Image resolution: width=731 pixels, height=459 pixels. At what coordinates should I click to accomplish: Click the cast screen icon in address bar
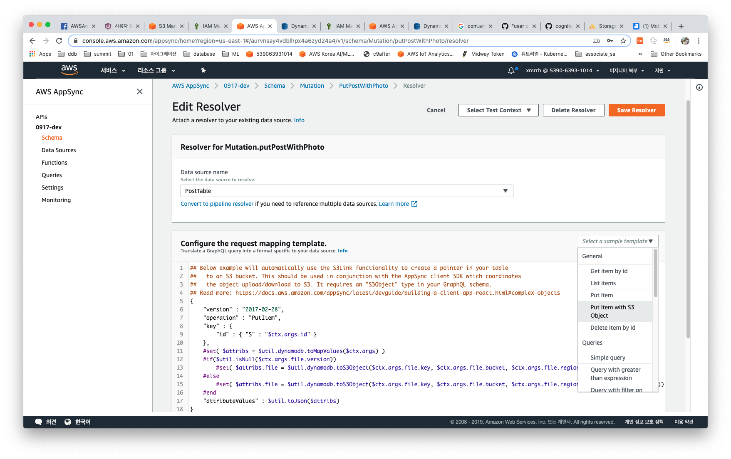596,41
